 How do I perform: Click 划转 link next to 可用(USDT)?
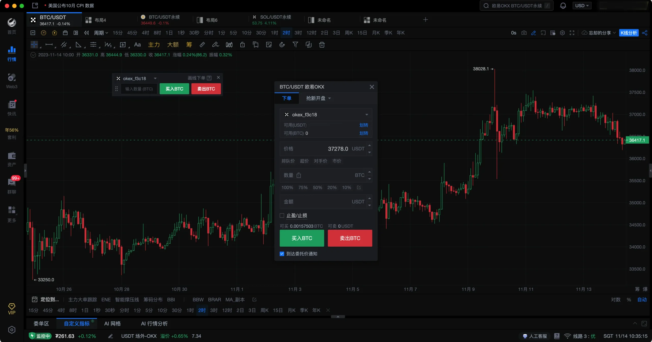(363, 125)
